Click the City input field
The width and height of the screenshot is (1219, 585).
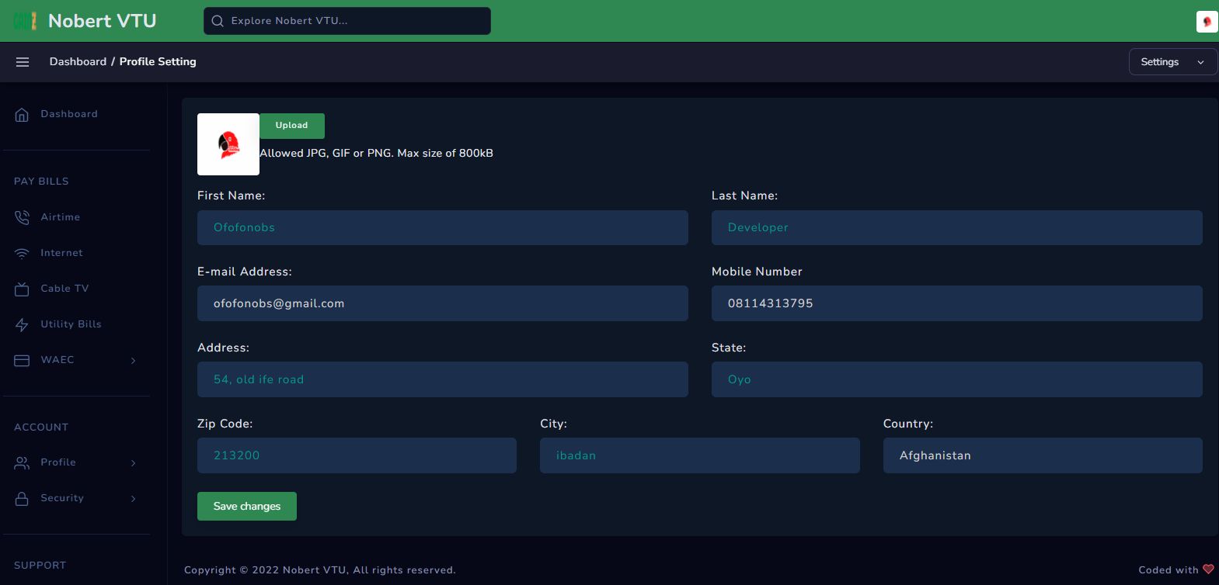pyautogui.click(x=700, y=455)
